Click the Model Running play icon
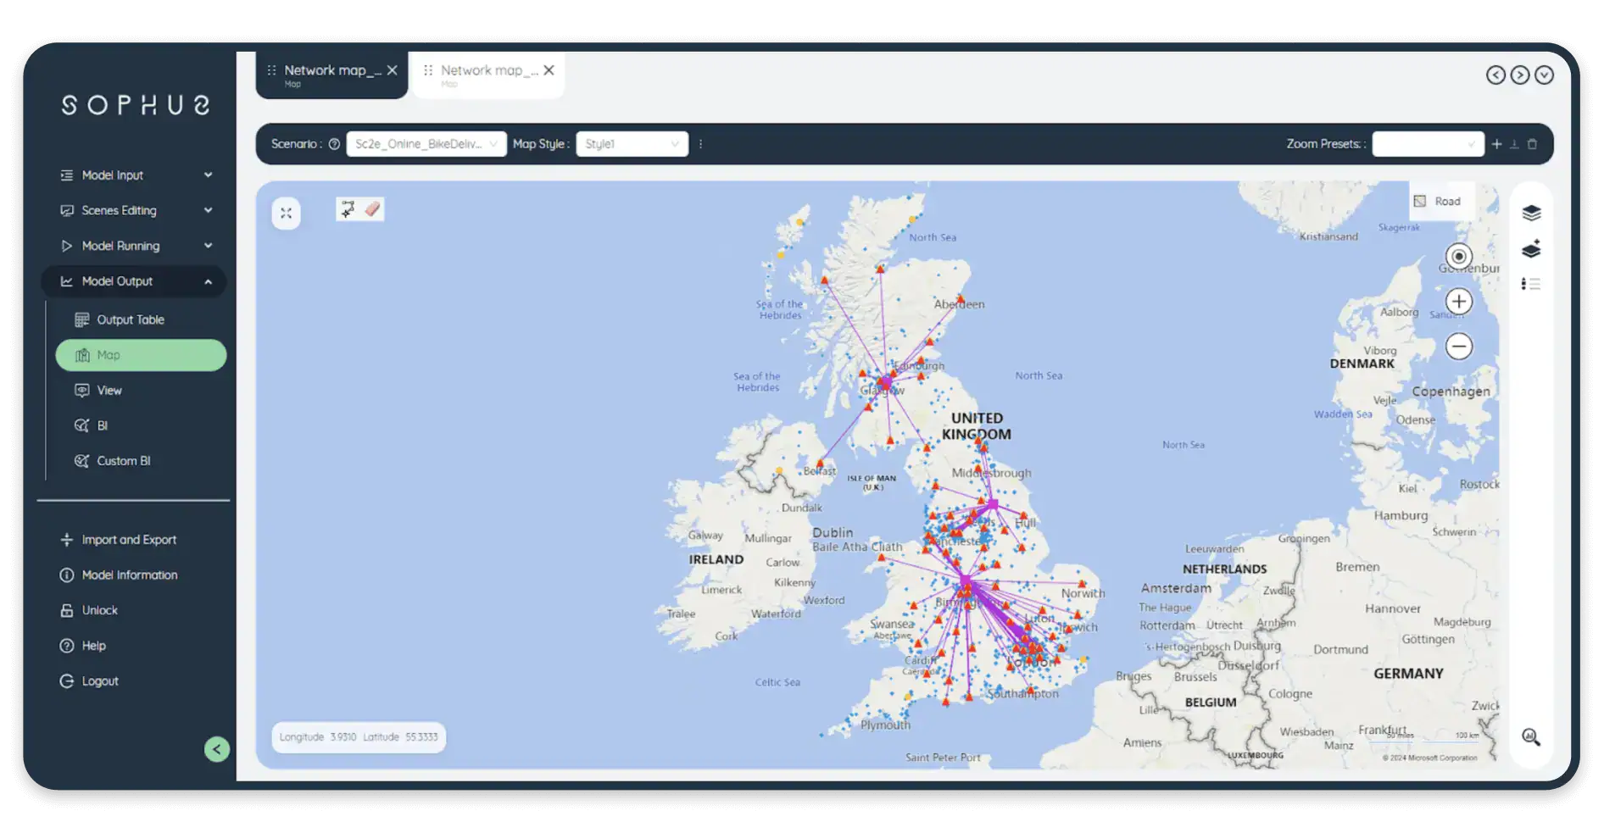This screenshot has height=833, width=1604. 66,246
